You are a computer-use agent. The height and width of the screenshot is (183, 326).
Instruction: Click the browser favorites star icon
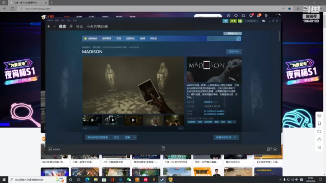(x=289, y=9)
